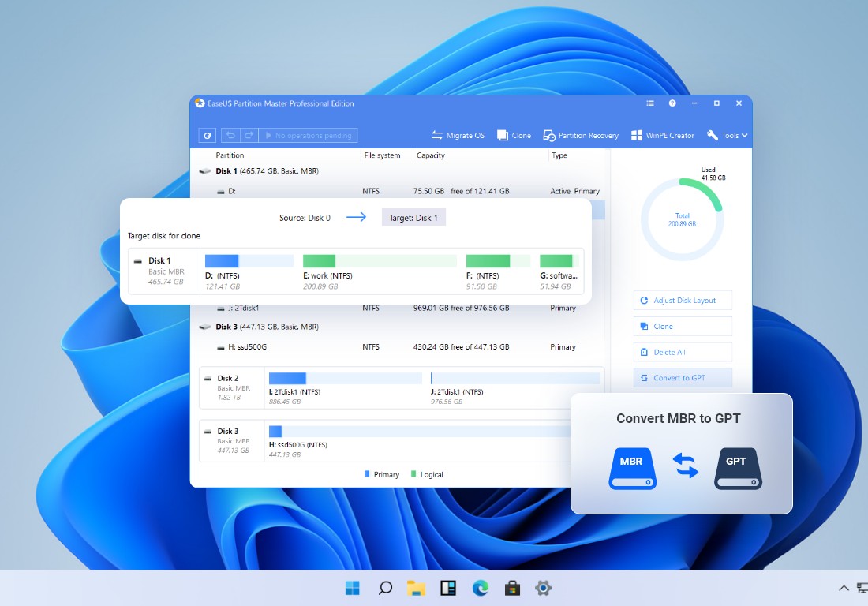Open Microsoft Edge from the taskbar

[480, 588]
